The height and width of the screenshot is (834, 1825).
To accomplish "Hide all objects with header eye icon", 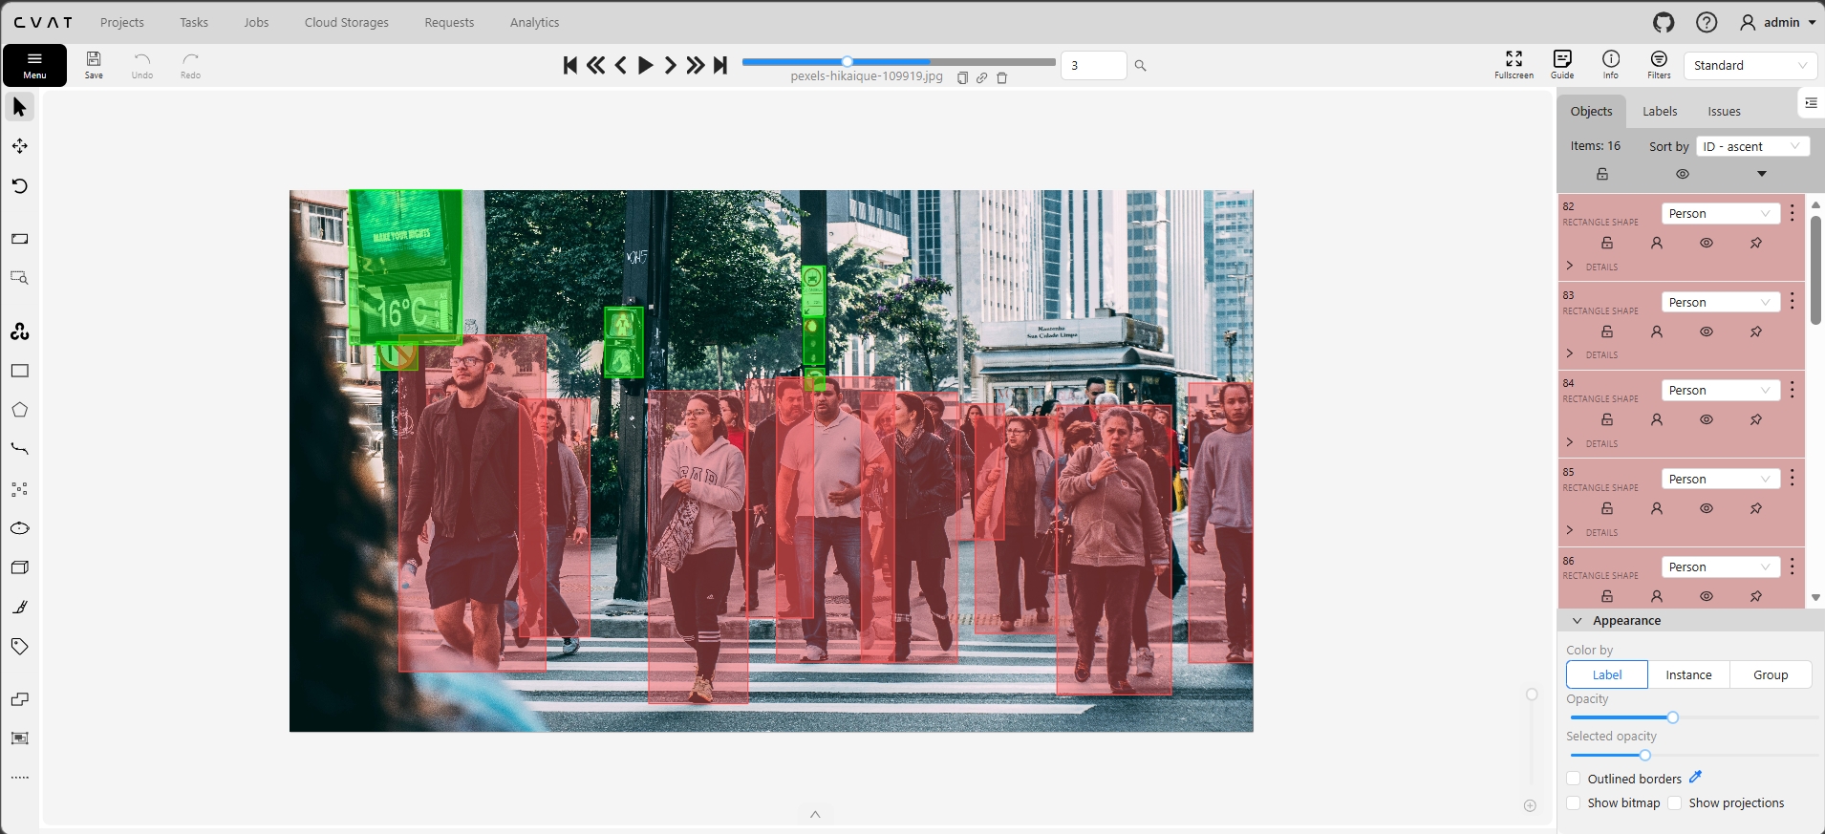I will [1683, 174].
